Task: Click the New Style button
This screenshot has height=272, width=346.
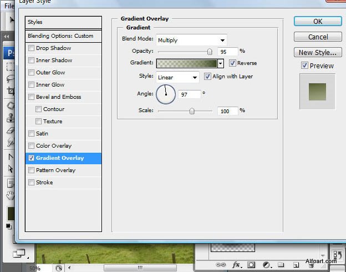Action: click(317, 53)
